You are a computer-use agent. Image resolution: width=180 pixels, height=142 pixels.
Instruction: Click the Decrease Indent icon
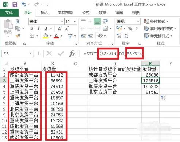click(84, 36)
